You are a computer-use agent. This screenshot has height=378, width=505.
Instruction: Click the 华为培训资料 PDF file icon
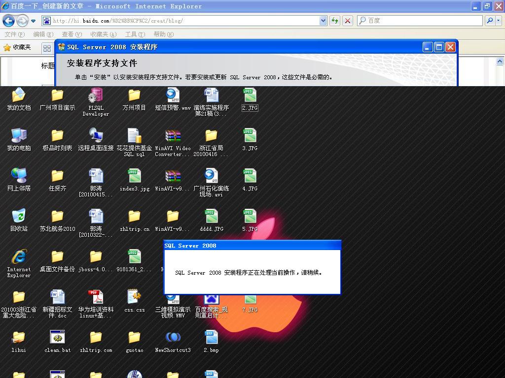[x=96, y=298]
